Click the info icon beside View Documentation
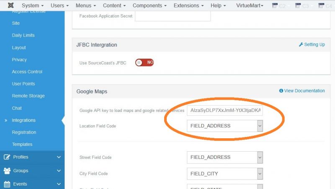This screenshot has height=189, width=335. click(x=281, y=91)
